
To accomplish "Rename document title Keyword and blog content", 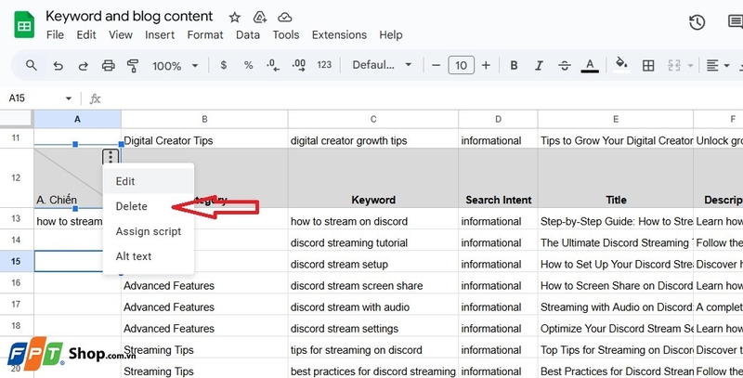I will (x=129, y=16).
